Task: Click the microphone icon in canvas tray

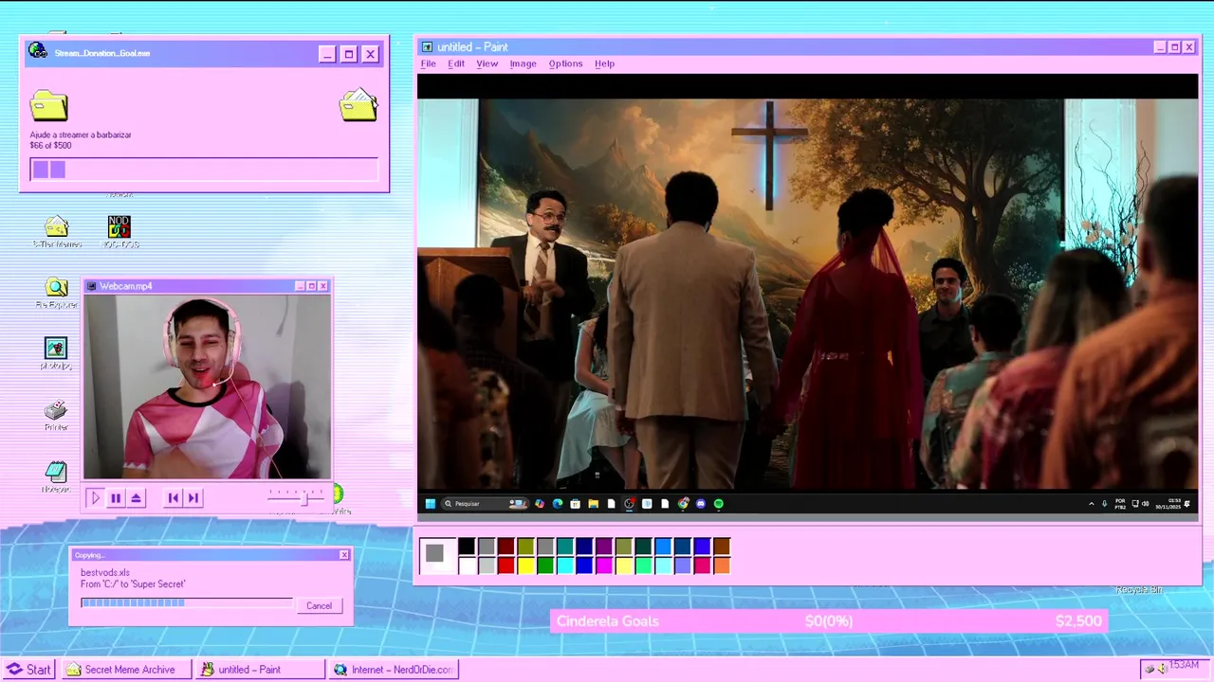Action: (1104, 504)
